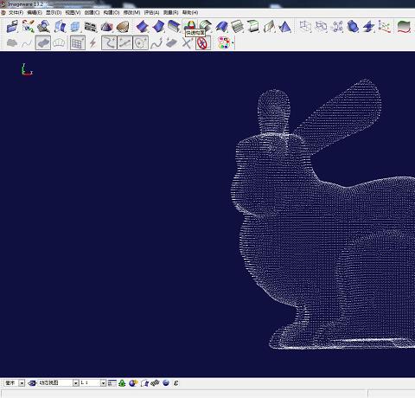415x398 pixels.
Task: Open the 显示(D) Display menu
Action: pyautogui.click(x=54, y=13)
